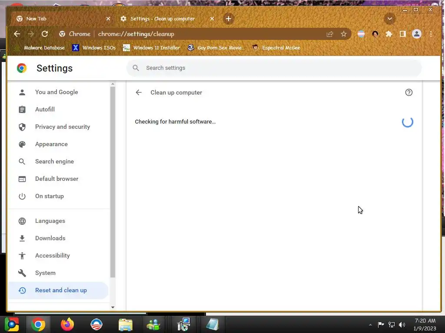Image resolution: width=445 pixels, height=333 pixels.
Task: Click the share page icon in address bar
Action: click(x=330, y=34)
